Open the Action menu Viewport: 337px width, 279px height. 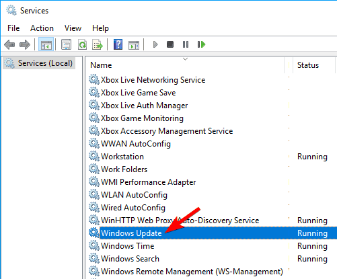click(x=42, y=28)
